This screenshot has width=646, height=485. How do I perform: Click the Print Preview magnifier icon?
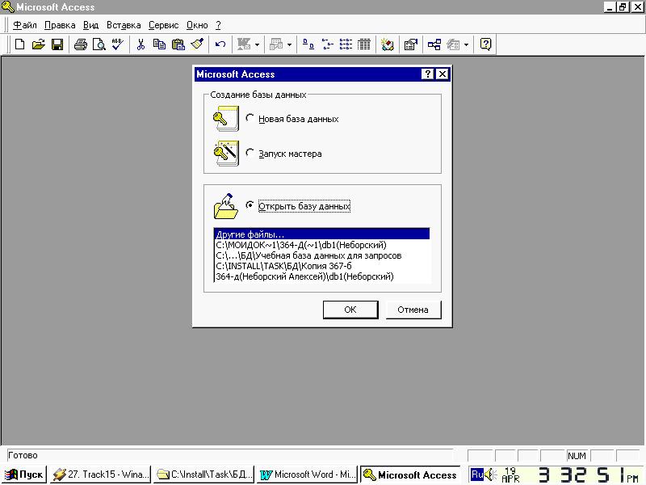coord(99,44)
